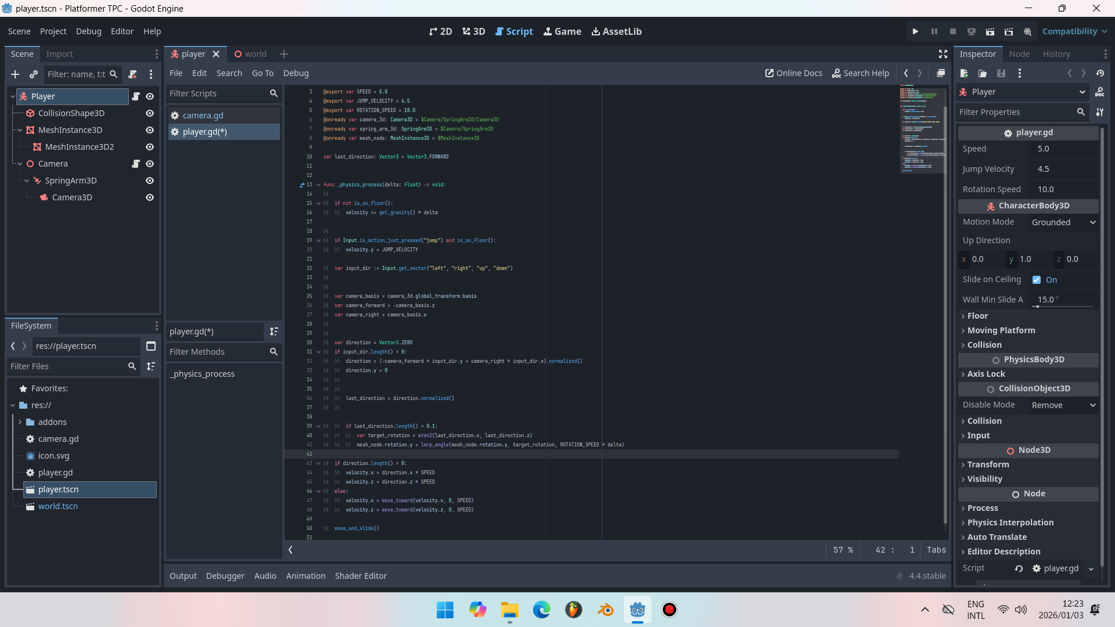Toggle alphabetical sorting of the method list
Image resolution: width=1115 pixels, height=627 pixels.
click(x=274, y=331)
